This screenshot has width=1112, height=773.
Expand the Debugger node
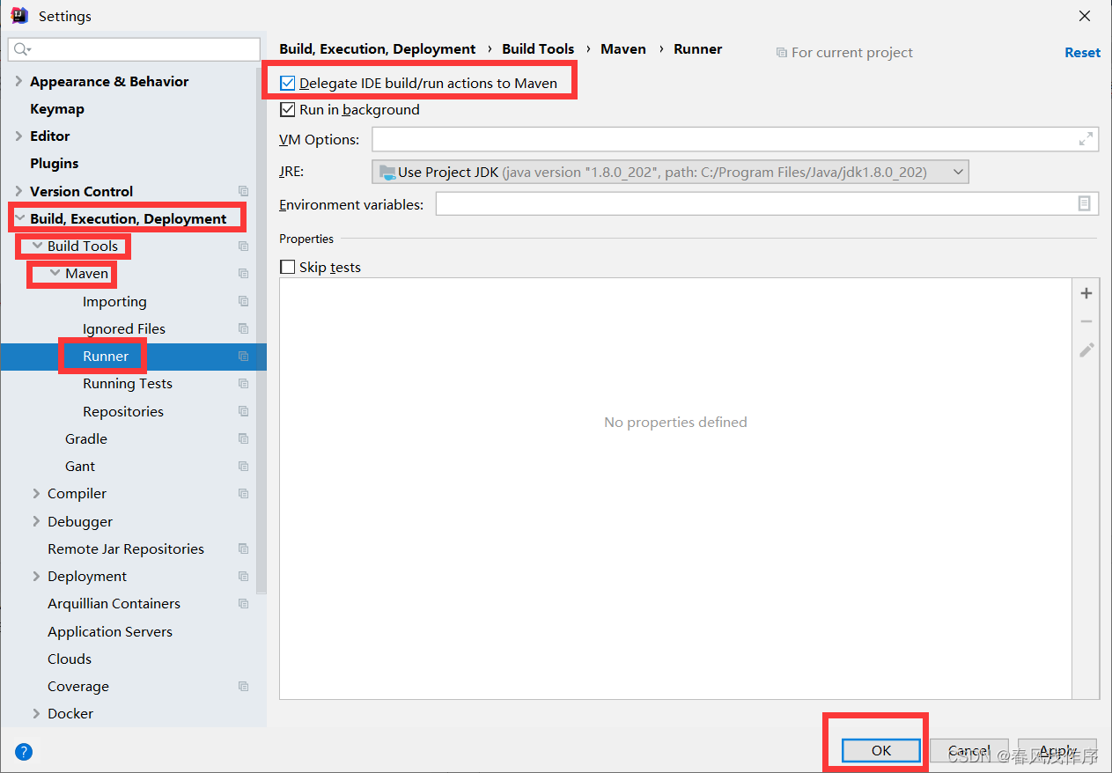pyautogui.click(x=36, y=521)
